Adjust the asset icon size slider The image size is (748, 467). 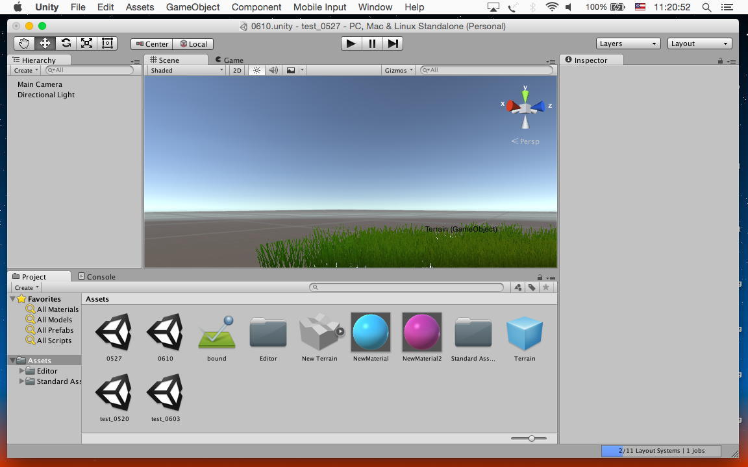(531, 438)
